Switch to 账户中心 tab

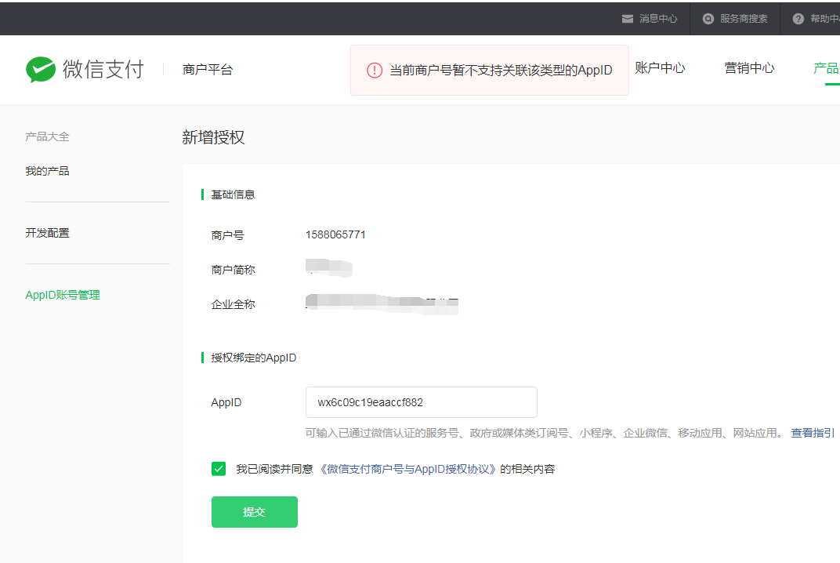(660, 68)
